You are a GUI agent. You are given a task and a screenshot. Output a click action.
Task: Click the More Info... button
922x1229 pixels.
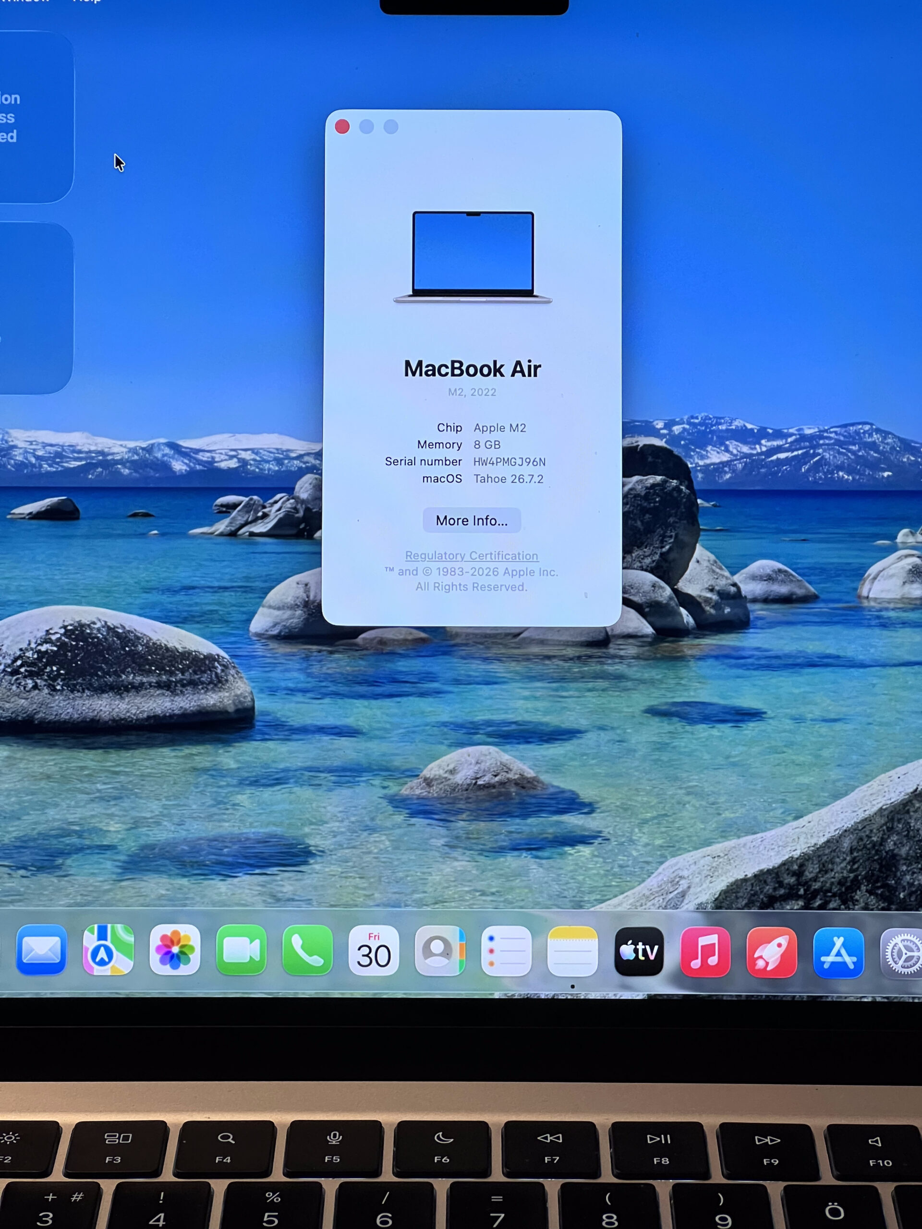472,520
